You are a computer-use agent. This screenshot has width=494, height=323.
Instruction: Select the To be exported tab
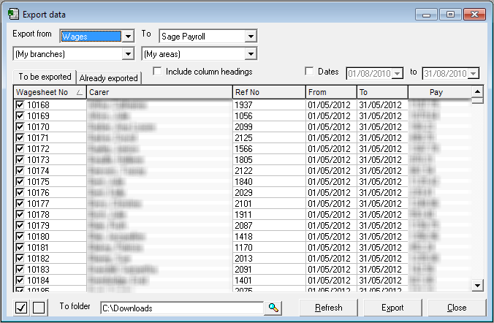tap(45, 77)
